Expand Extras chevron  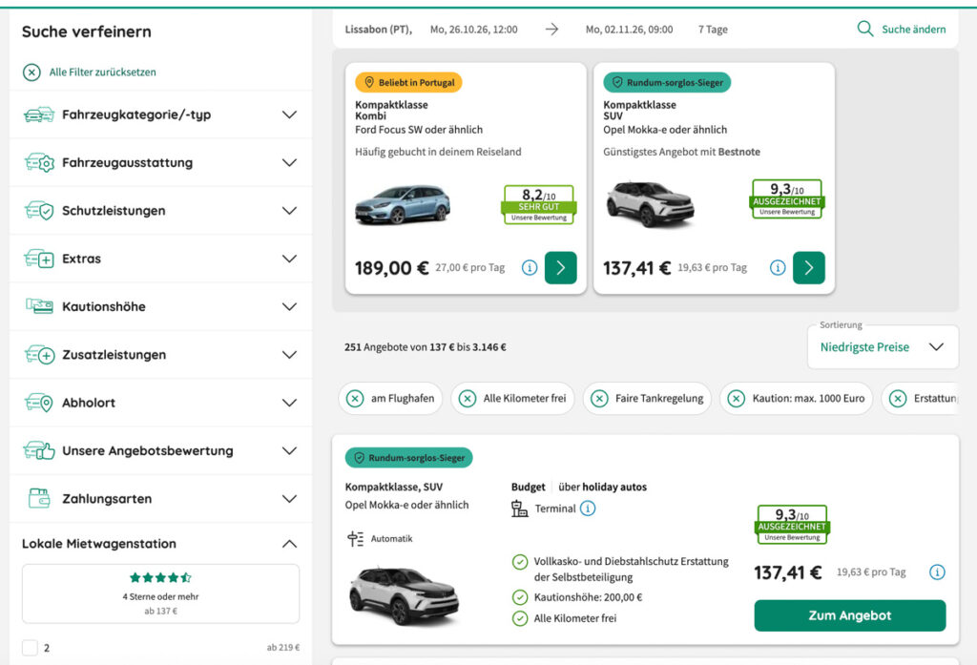(289, 259)
